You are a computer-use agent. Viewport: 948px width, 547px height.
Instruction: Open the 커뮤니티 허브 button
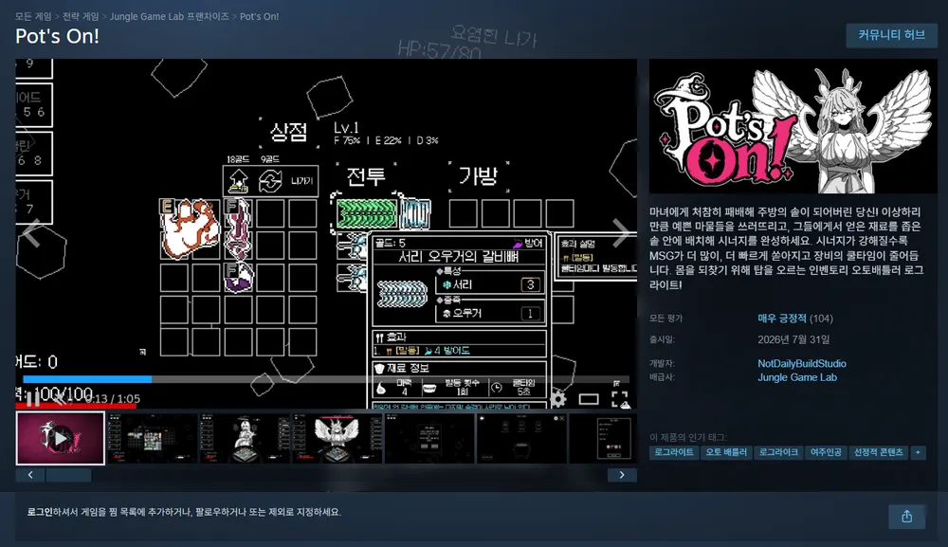[892, 35]
